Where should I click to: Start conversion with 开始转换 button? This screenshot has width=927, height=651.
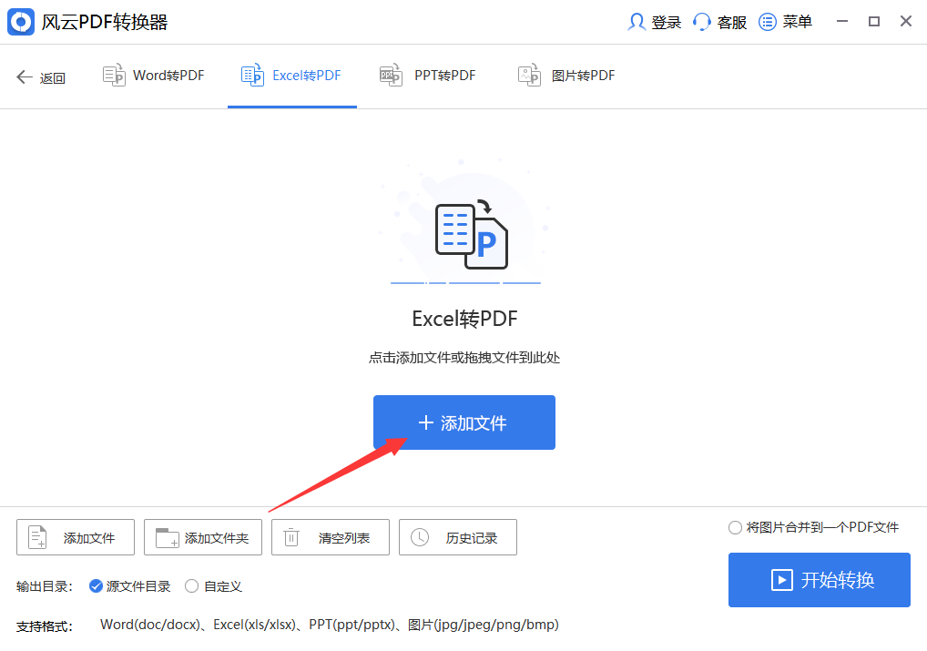820,579
